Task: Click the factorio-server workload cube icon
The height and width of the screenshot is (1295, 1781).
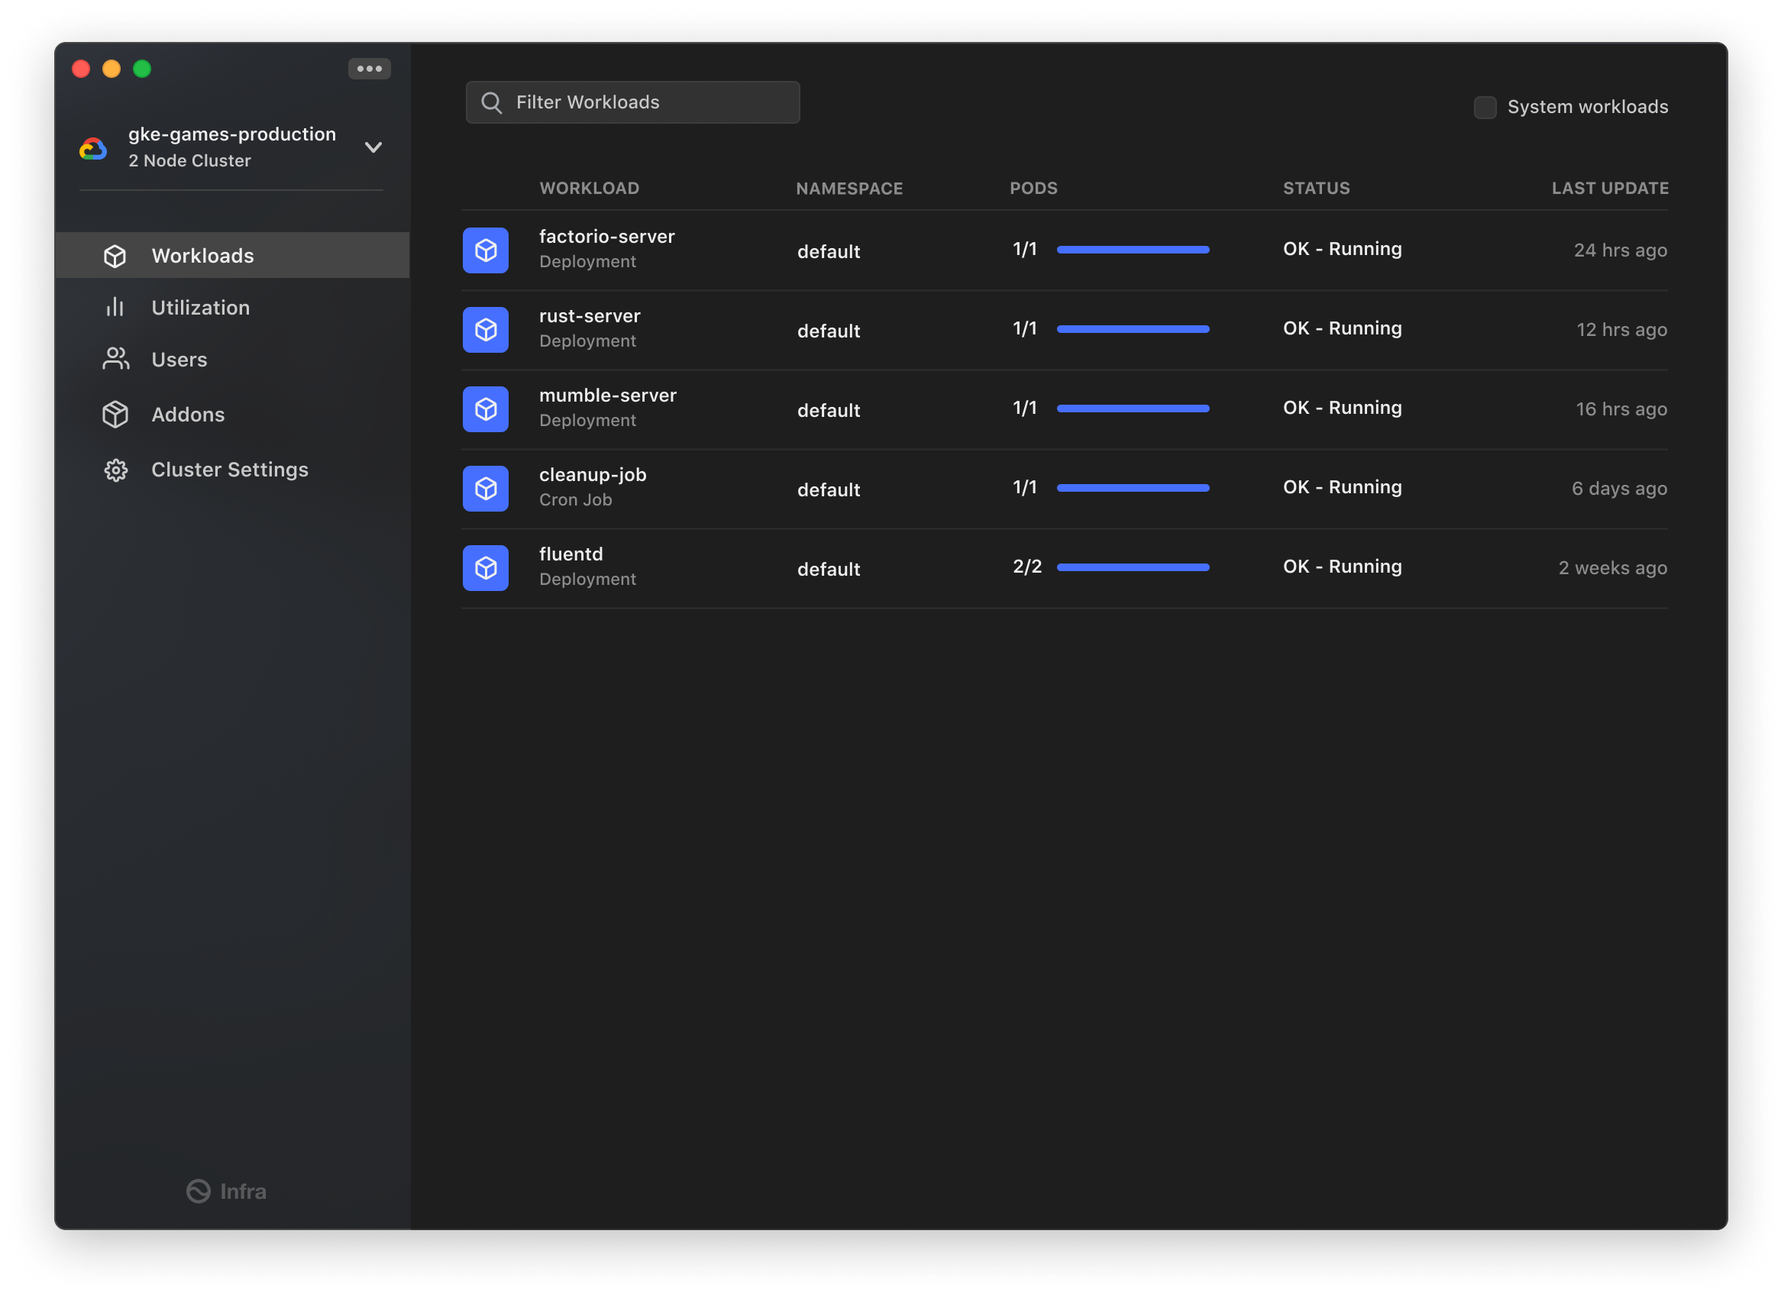Action: pos(485,250)
